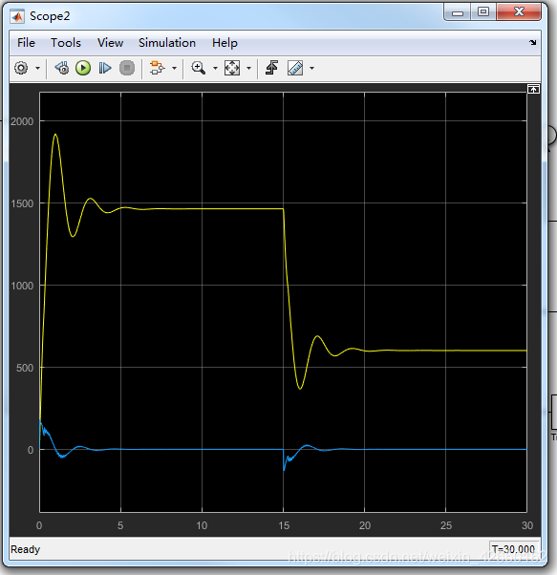The height and width of the screenshot is (575, 557).
Task: Open the Triggers tool icon
Action: pyautogui.click(x=271, y=68)
